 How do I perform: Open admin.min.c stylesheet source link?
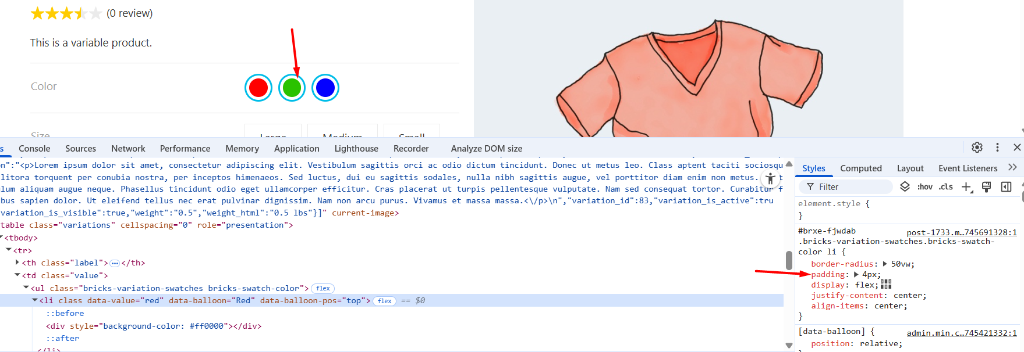tap(962, 333)
